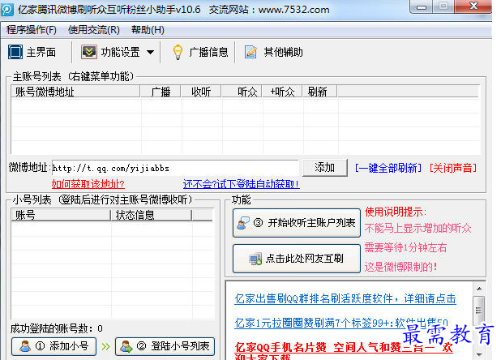The image size is (501, 360).
Task: Click the 广播 column header
Action: tap(161, 92)
